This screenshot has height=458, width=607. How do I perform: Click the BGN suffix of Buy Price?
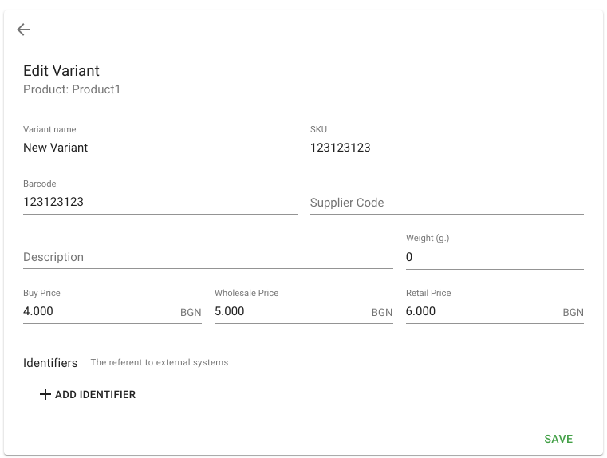pos(191,313)
